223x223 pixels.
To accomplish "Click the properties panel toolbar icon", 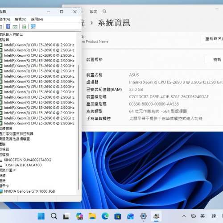I will coord(15,27).
